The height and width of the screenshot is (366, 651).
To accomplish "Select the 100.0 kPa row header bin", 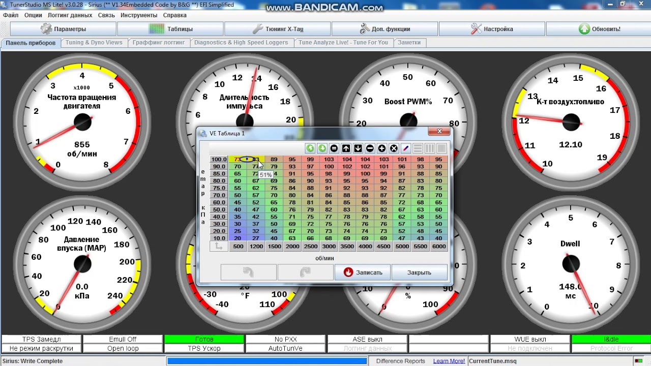I will click(x=219, y=160).
